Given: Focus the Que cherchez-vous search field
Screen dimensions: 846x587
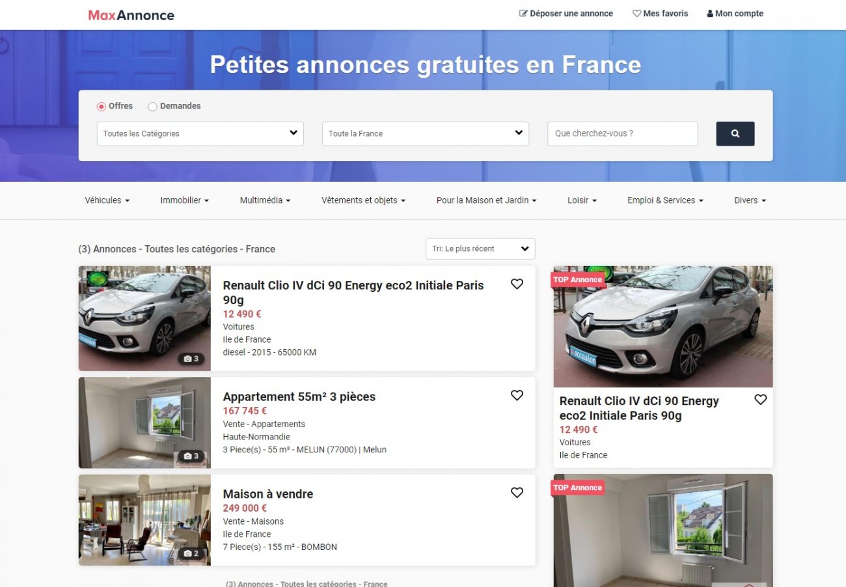Looking at the screenshot, I should [x=623, y=133].
